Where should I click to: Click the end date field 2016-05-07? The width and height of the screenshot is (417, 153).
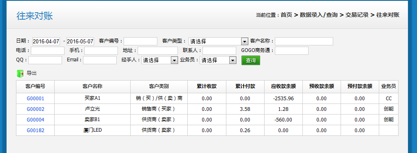80,41
